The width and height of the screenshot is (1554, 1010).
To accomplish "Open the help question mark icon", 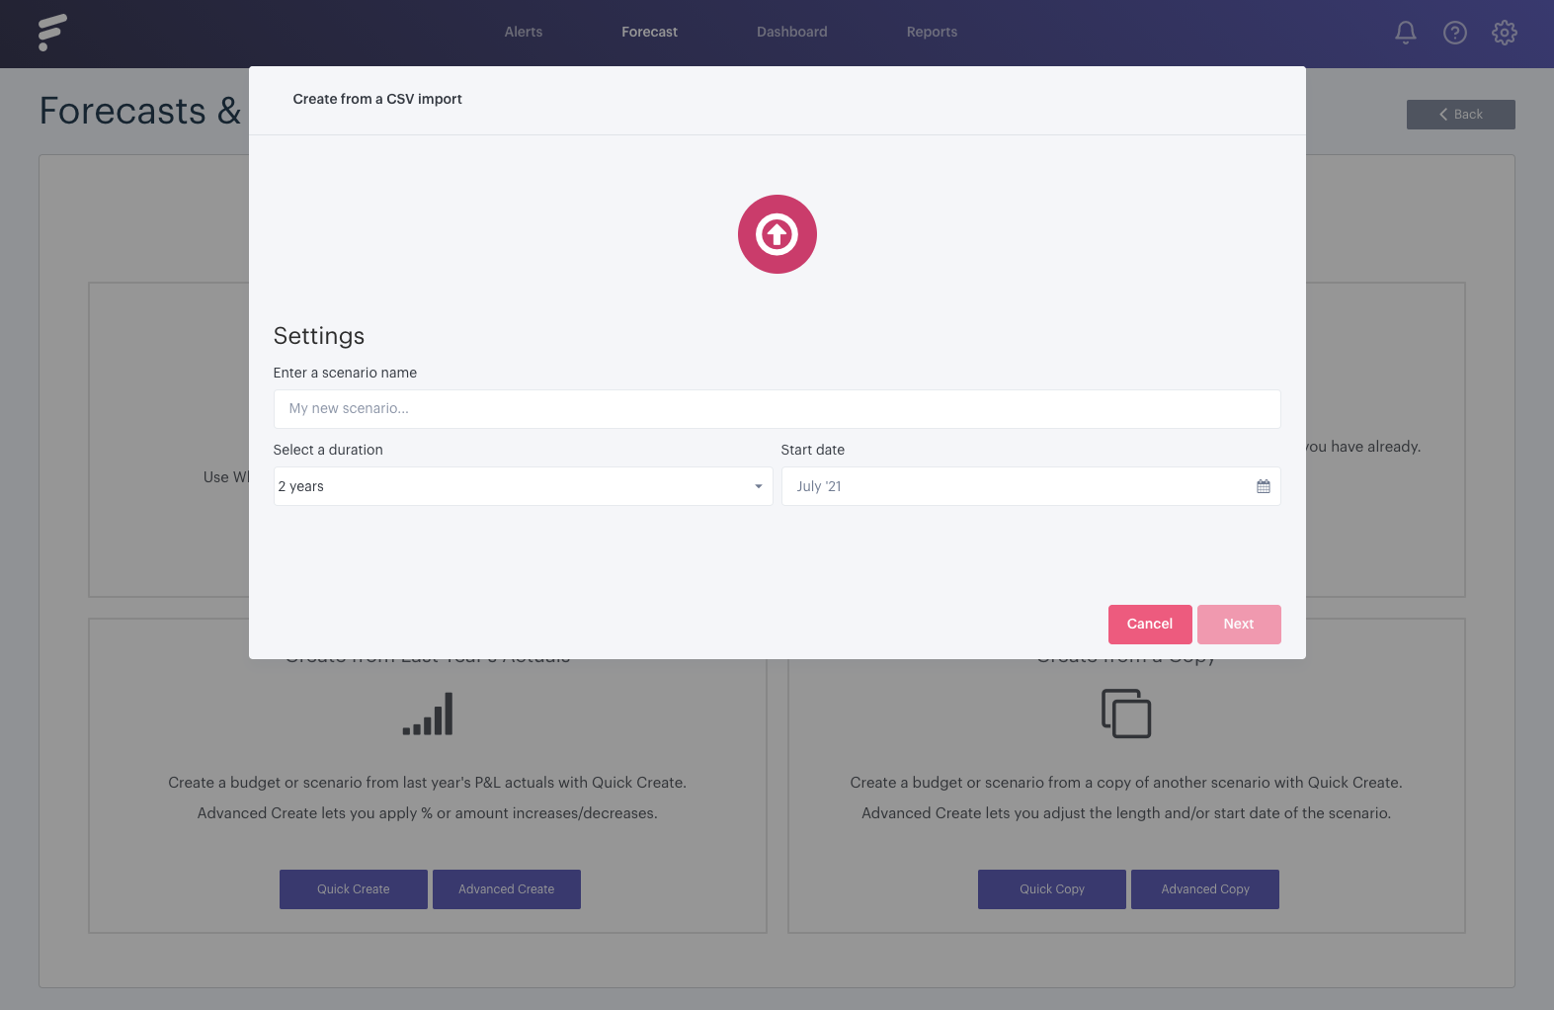I will click(x=1455, y=33).
